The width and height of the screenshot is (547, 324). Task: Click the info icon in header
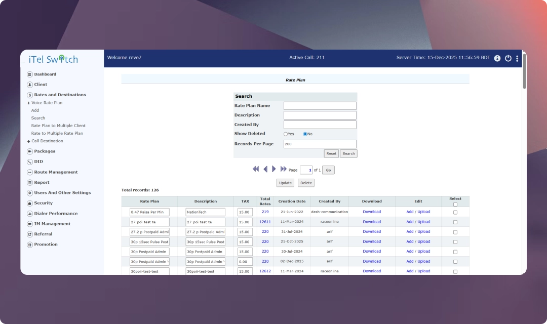[497, 58]
